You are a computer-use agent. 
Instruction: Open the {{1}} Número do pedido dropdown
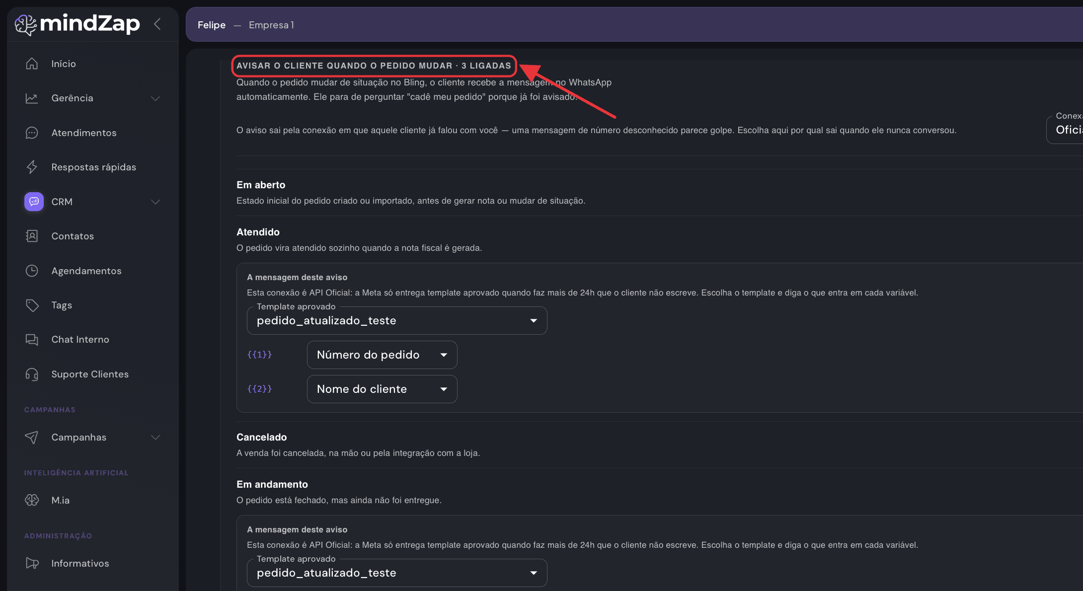(382, 355)
